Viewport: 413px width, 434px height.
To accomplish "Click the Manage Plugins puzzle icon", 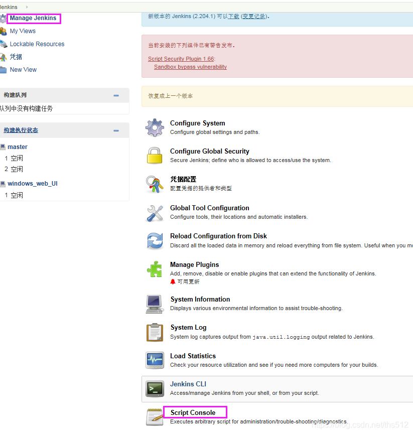I will (x=155, y=269).
